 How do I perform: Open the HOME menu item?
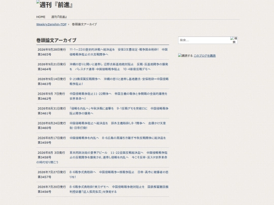point(41,17)
